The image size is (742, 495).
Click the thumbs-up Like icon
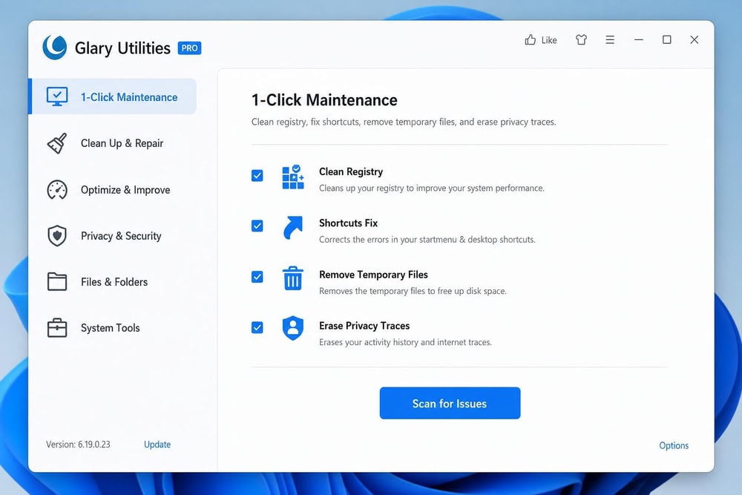[x=530, y=40]
